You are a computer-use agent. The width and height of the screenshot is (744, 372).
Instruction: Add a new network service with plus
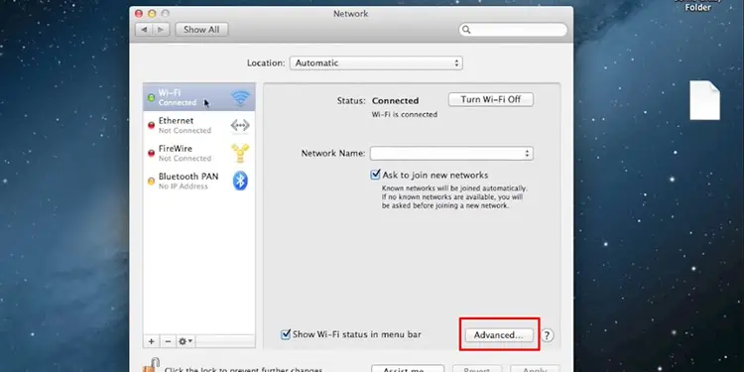[152, 341]
